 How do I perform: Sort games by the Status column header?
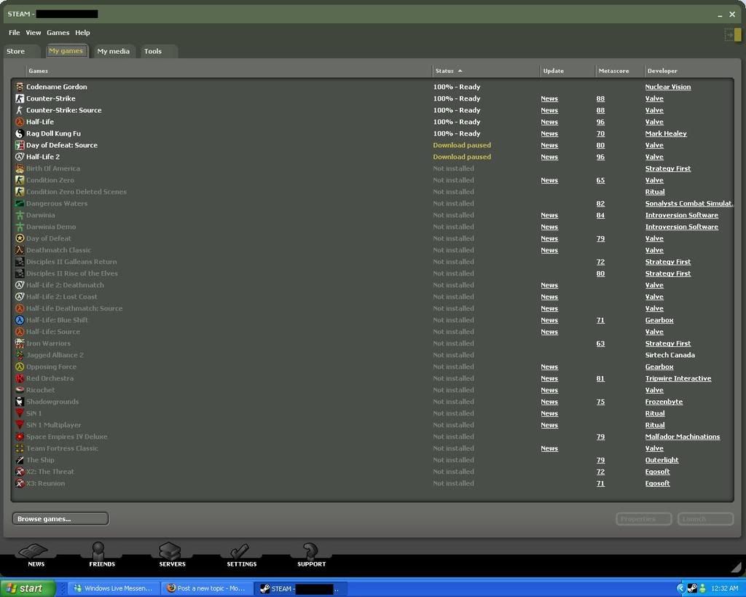(444, 71)
